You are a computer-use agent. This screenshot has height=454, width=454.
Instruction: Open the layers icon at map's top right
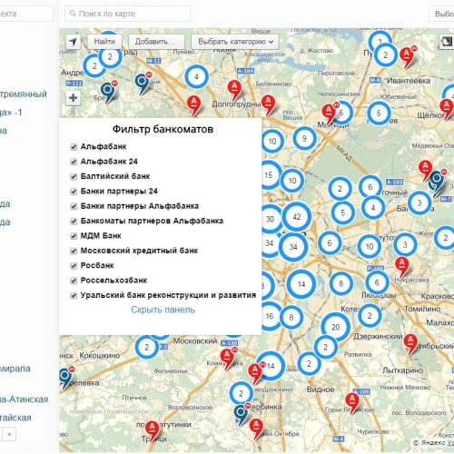pos(446,42)
